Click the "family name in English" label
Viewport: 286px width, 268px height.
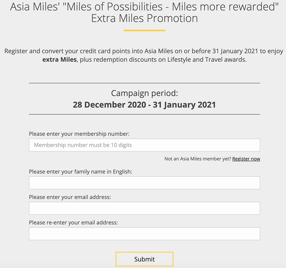(x=80, y=172)
